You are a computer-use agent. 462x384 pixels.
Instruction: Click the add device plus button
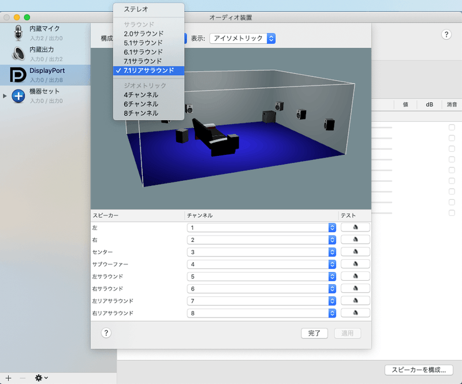coord(8,378)
